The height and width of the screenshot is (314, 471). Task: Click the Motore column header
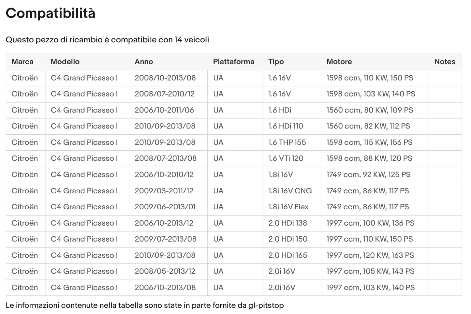click(x=339, y=62)
